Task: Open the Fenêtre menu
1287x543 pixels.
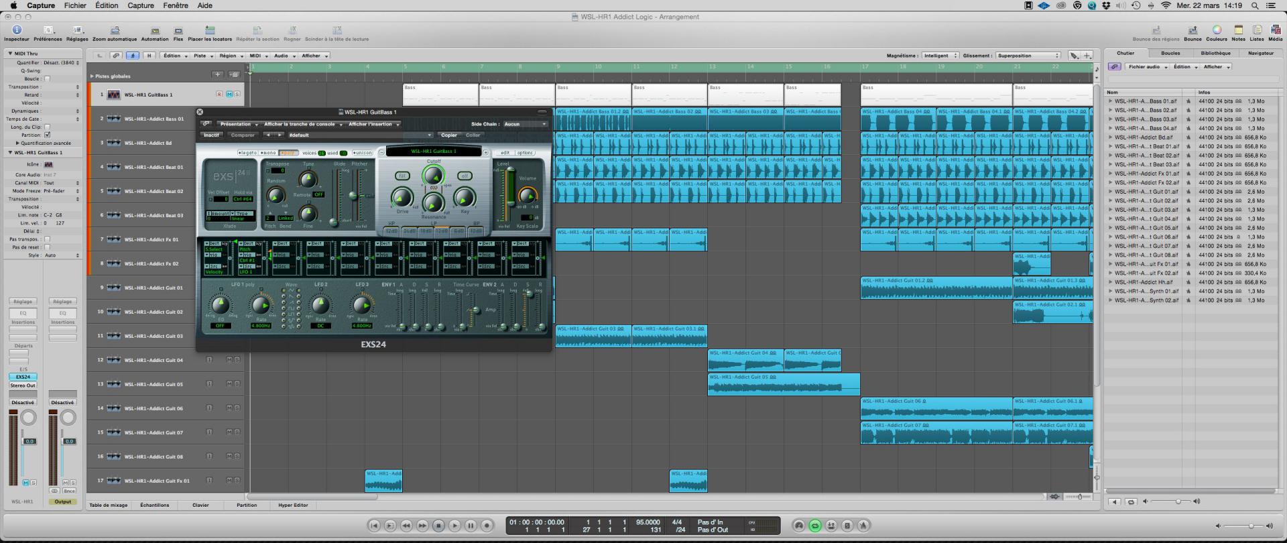Action: coord(176,5)
